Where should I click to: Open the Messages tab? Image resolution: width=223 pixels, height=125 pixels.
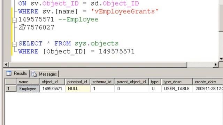point(44,74)
